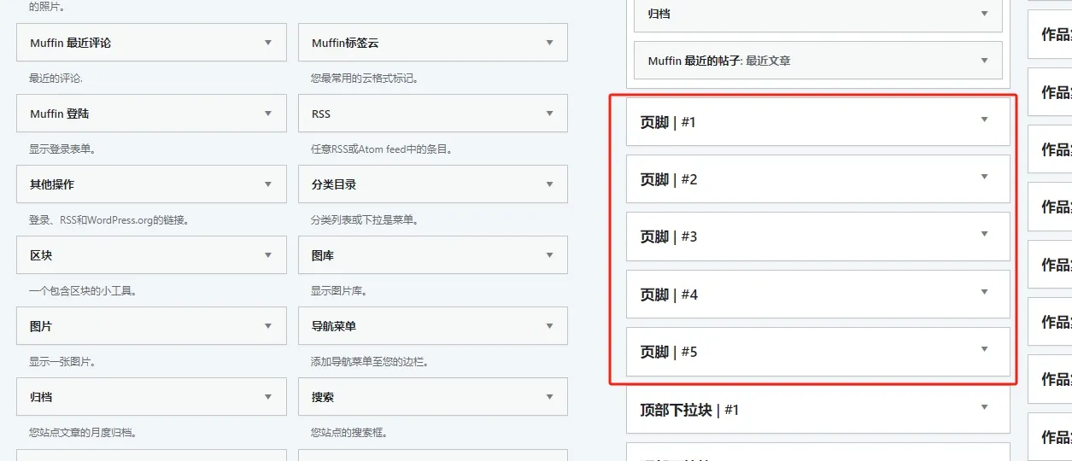
Task: Open the 其他操作 widget dropdown arrow
Action: click(268, 184)
